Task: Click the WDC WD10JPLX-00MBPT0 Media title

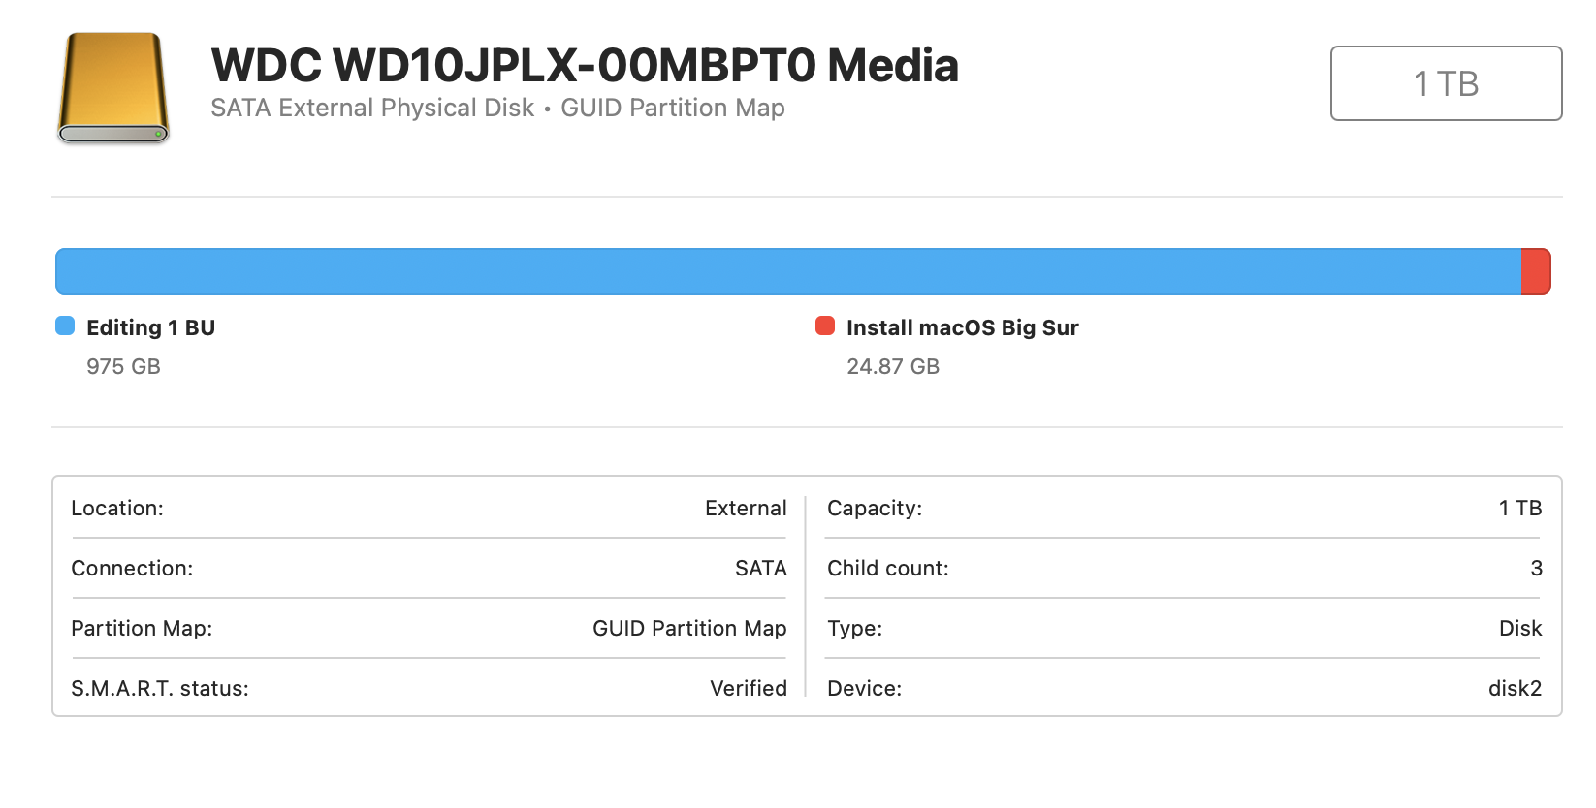Action: click(x=585, y=66)
